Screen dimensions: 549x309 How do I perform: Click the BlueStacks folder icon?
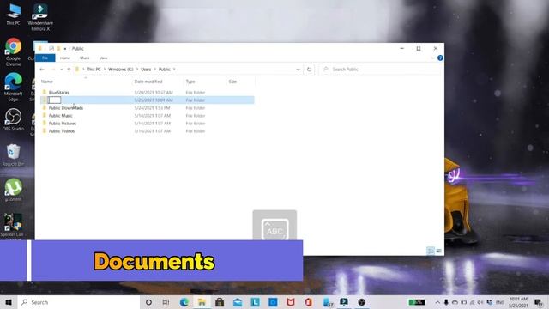pos(44,92)
